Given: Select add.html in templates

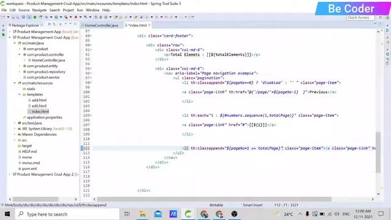Looking at the screenshot, I should click(39, 100).
